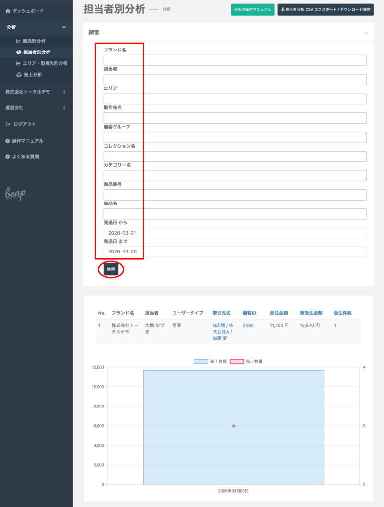Click the question mark icon beside 操作マニュアル

coord(8,141)
